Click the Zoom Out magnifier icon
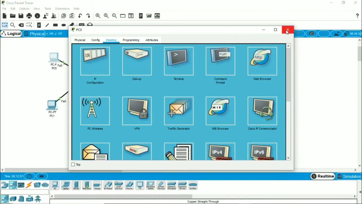The height and width of the screenshot is (204, 362). click(114, 16)
